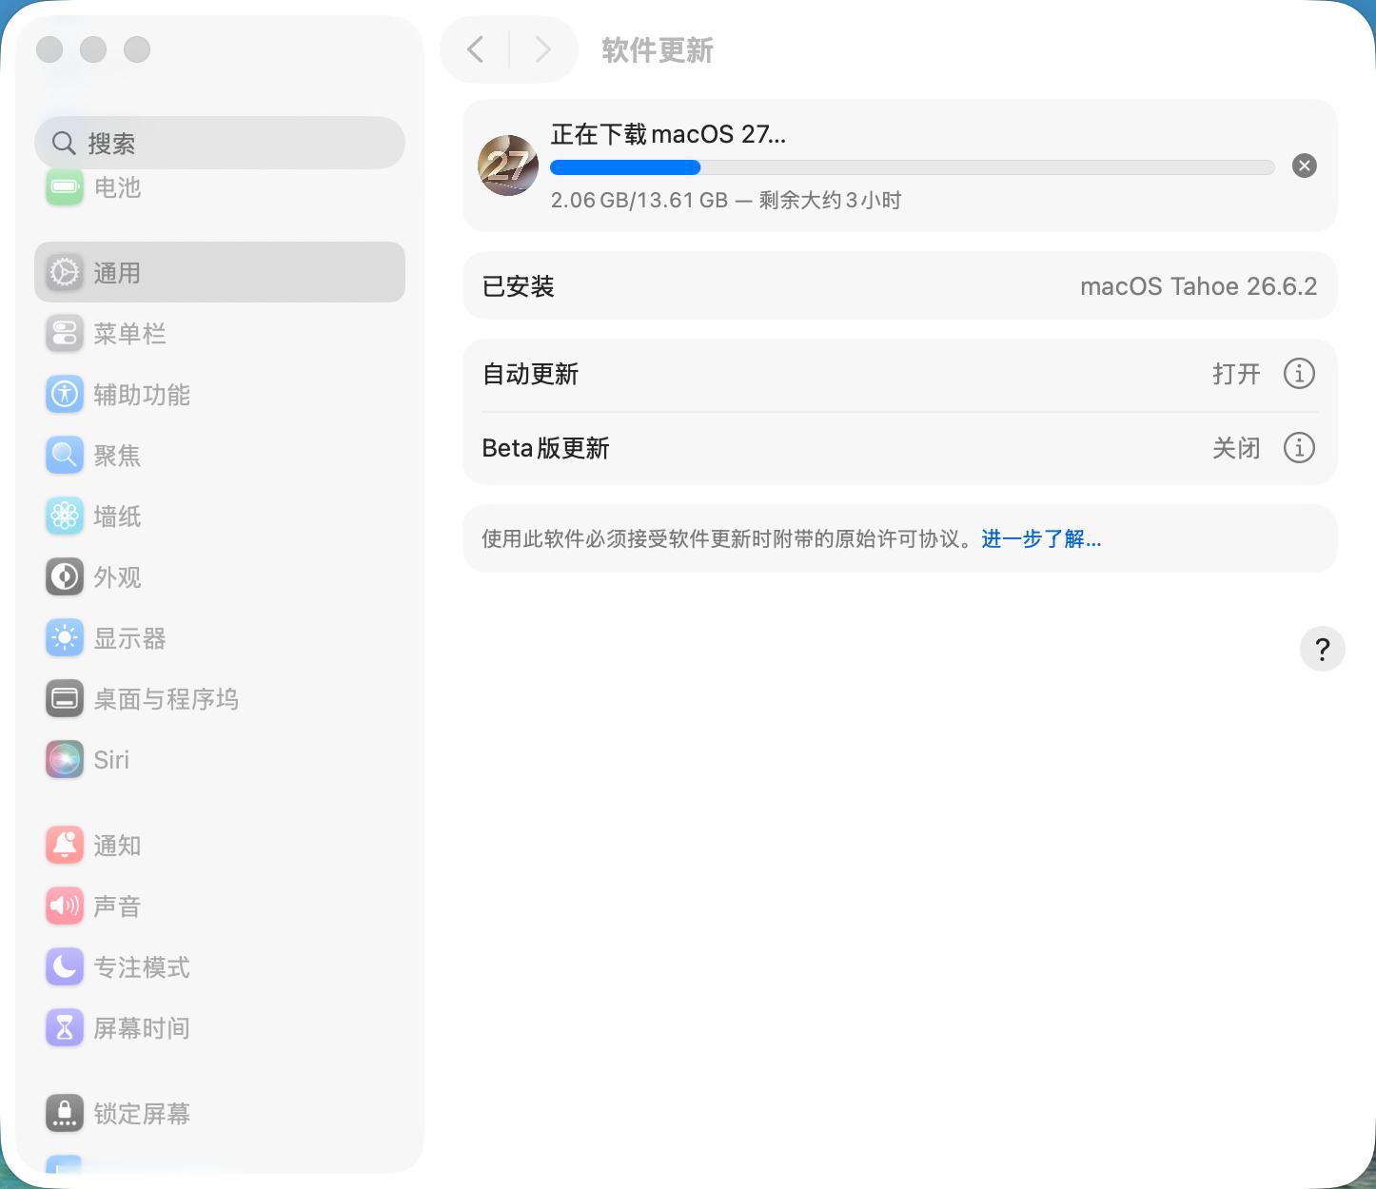Image resolution: width=1376 pixels, height=1189 pixels.
Task: Open the 电池 (Battery) settings icon
Action: click(65, 186)
